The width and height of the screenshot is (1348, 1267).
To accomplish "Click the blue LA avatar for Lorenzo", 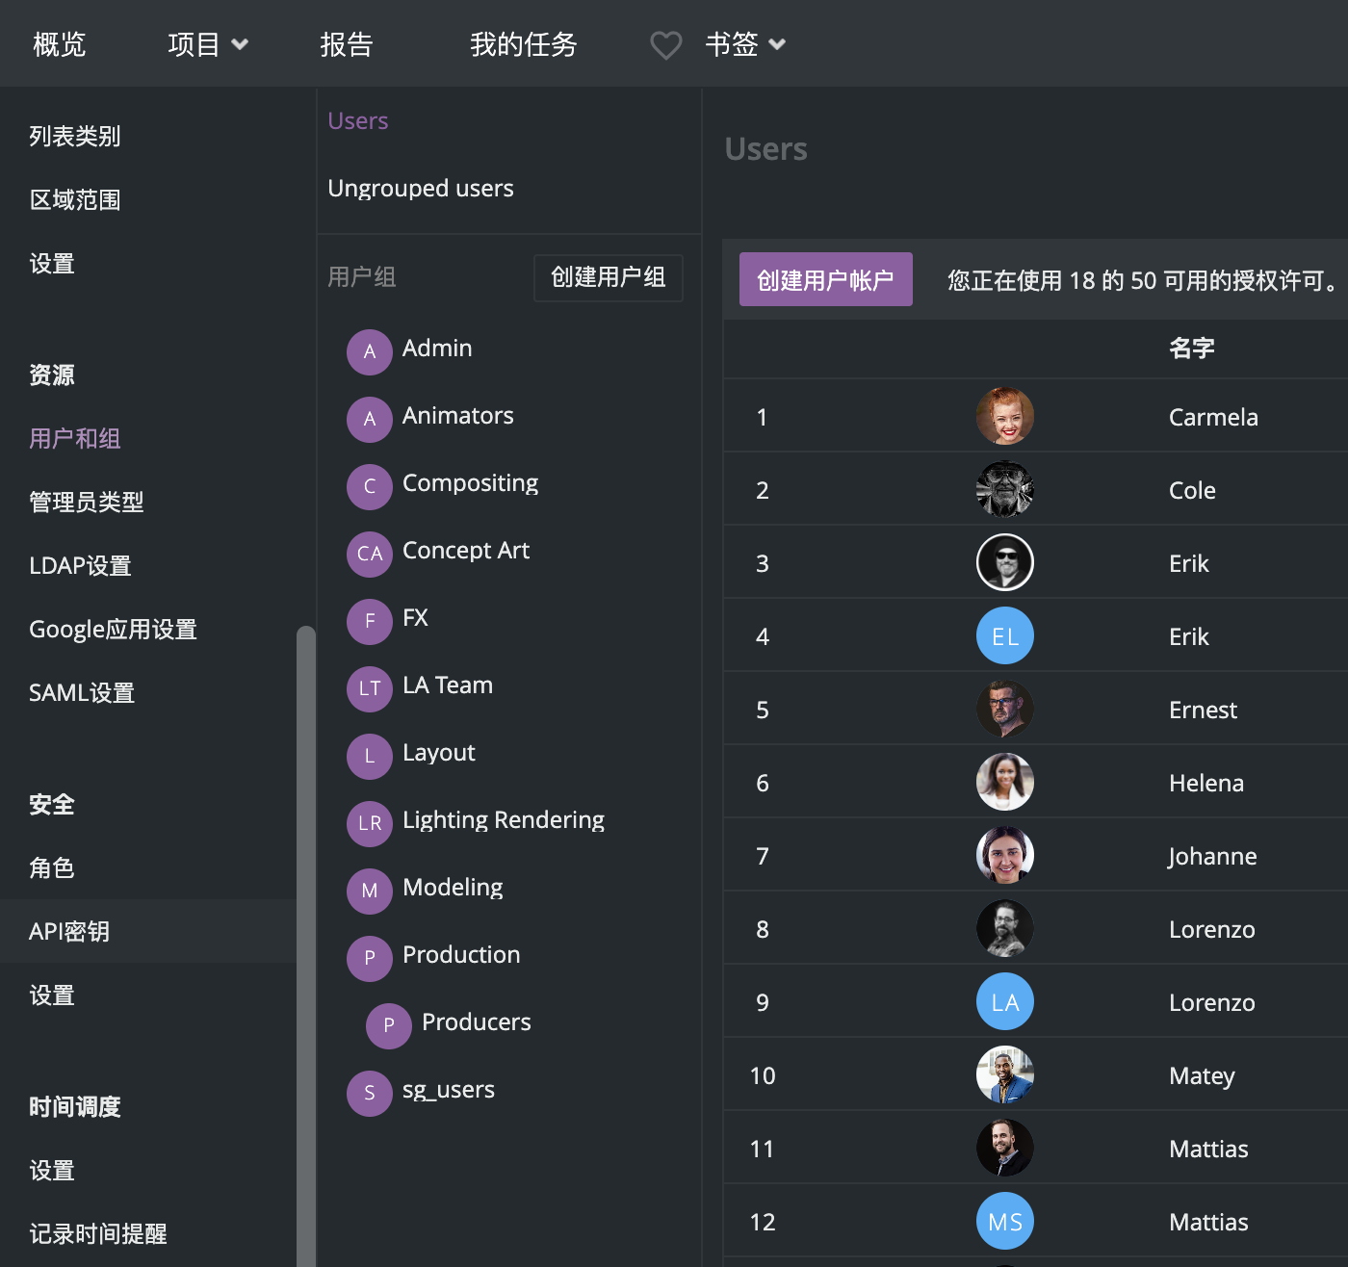I will tap(1004, 1002).
